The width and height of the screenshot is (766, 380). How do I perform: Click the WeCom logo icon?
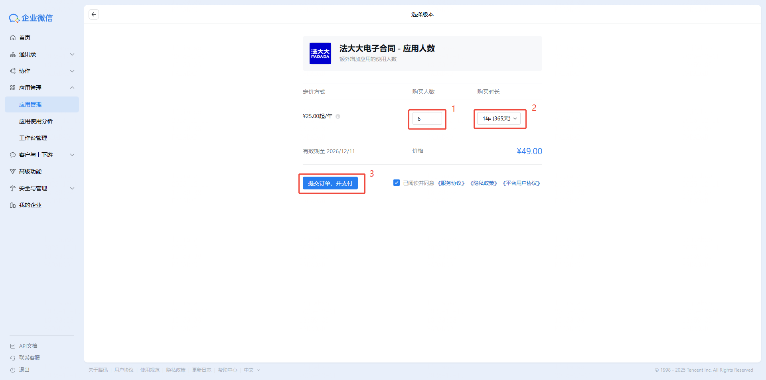point(14,18)
